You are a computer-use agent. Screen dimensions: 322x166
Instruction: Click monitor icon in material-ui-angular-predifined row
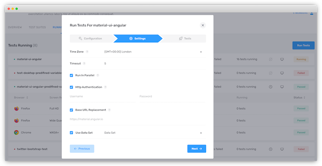[282, 87]
